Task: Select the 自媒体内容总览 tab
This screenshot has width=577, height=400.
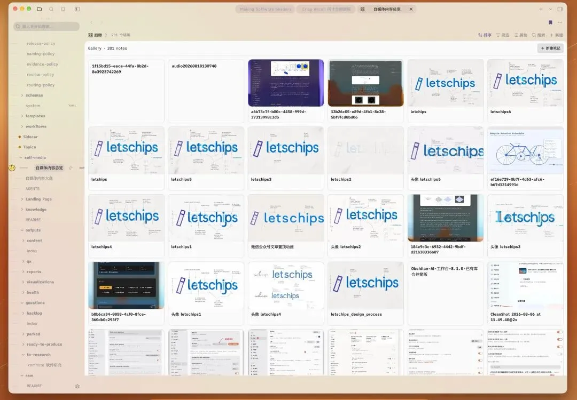Action: [x=387, y=9]
